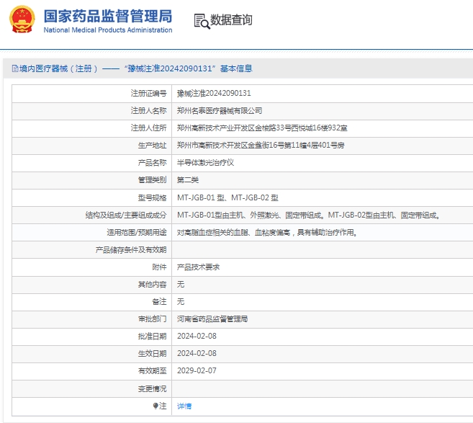Click the 注册人名称 label

pos(148,111)
